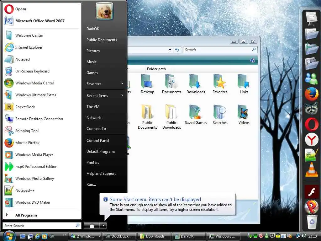Viewport: 321px width, 241px height.
Task: Expand the 2 Windows taskbar group dropdown
Action: pyautogui.click(x=99, y=236)
